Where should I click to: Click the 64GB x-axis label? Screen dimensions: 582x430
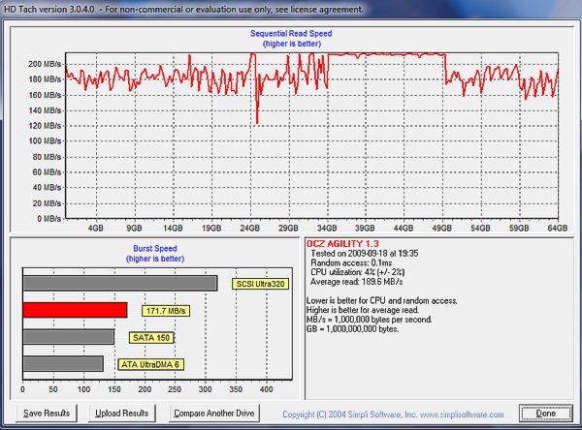click(x=558, y=228)
